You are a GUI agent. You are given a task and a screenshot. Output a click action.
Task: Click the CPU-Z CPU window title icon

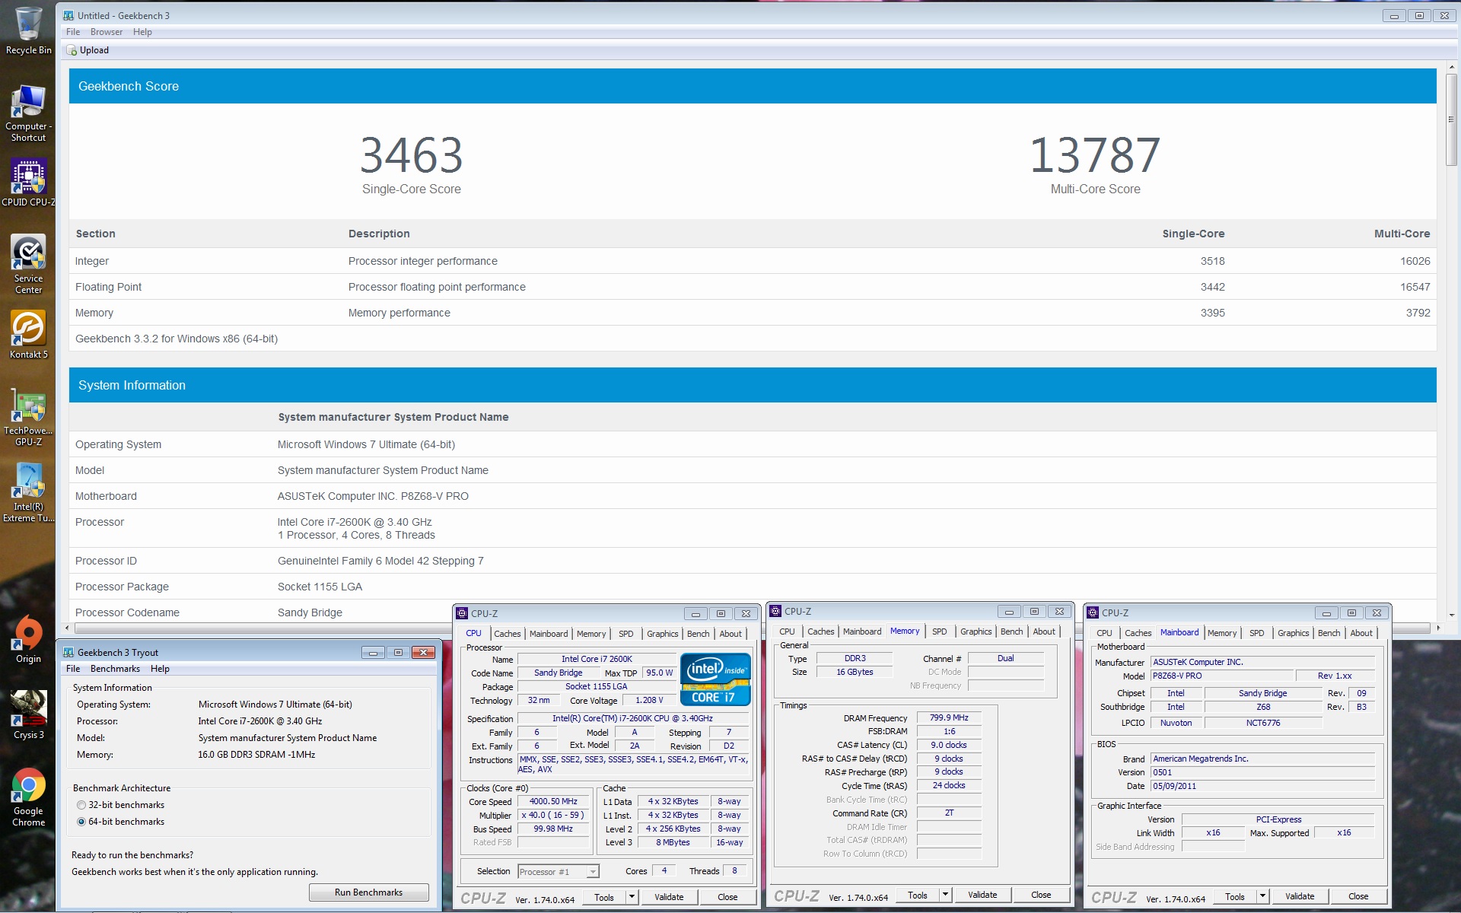coord(462,613)
